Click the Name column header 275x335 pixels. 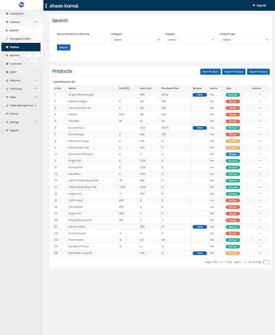pos(72,89)
